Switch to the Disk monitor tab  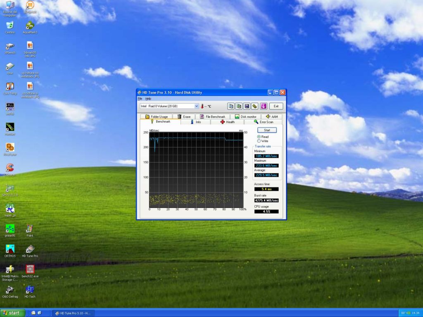(245, 117)
